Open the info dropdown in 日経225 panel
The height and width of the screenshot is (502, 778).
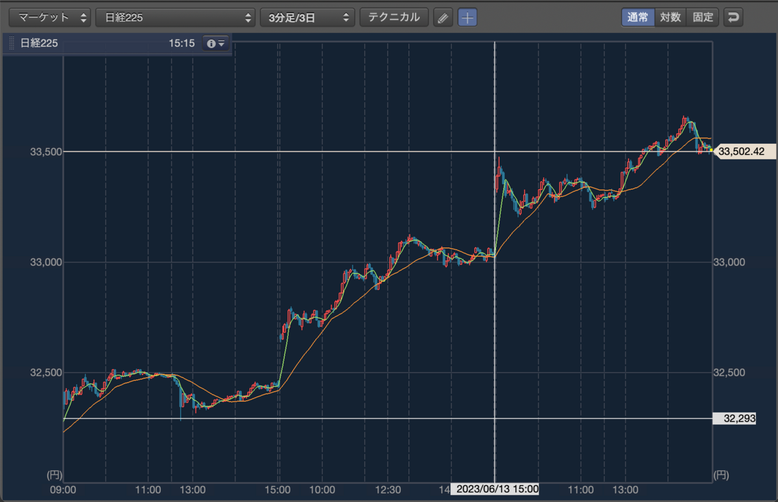click(x=215, y=43)
